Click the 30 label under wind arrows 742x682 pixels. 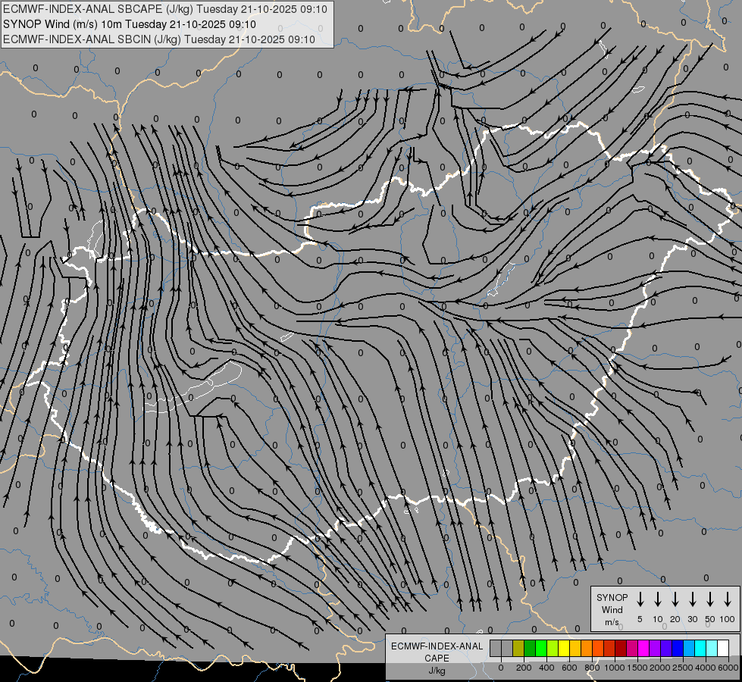click(x=692, y=619)
